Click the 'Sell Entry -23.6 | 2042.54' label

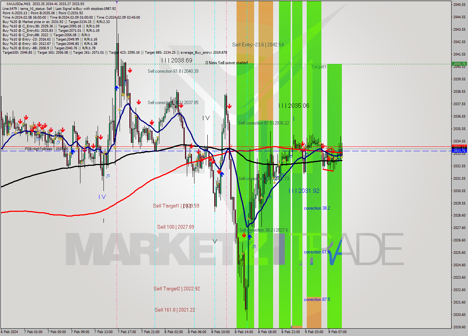(258, 45)
